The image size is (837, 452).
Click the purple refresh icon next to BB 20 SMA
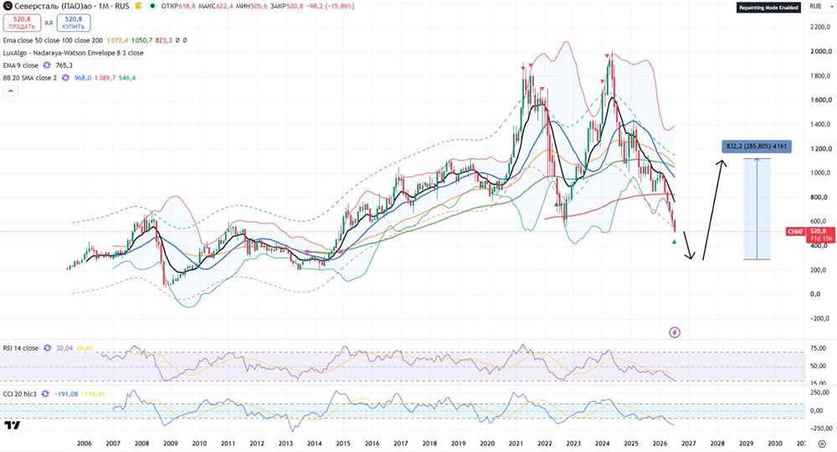[65, 78]
